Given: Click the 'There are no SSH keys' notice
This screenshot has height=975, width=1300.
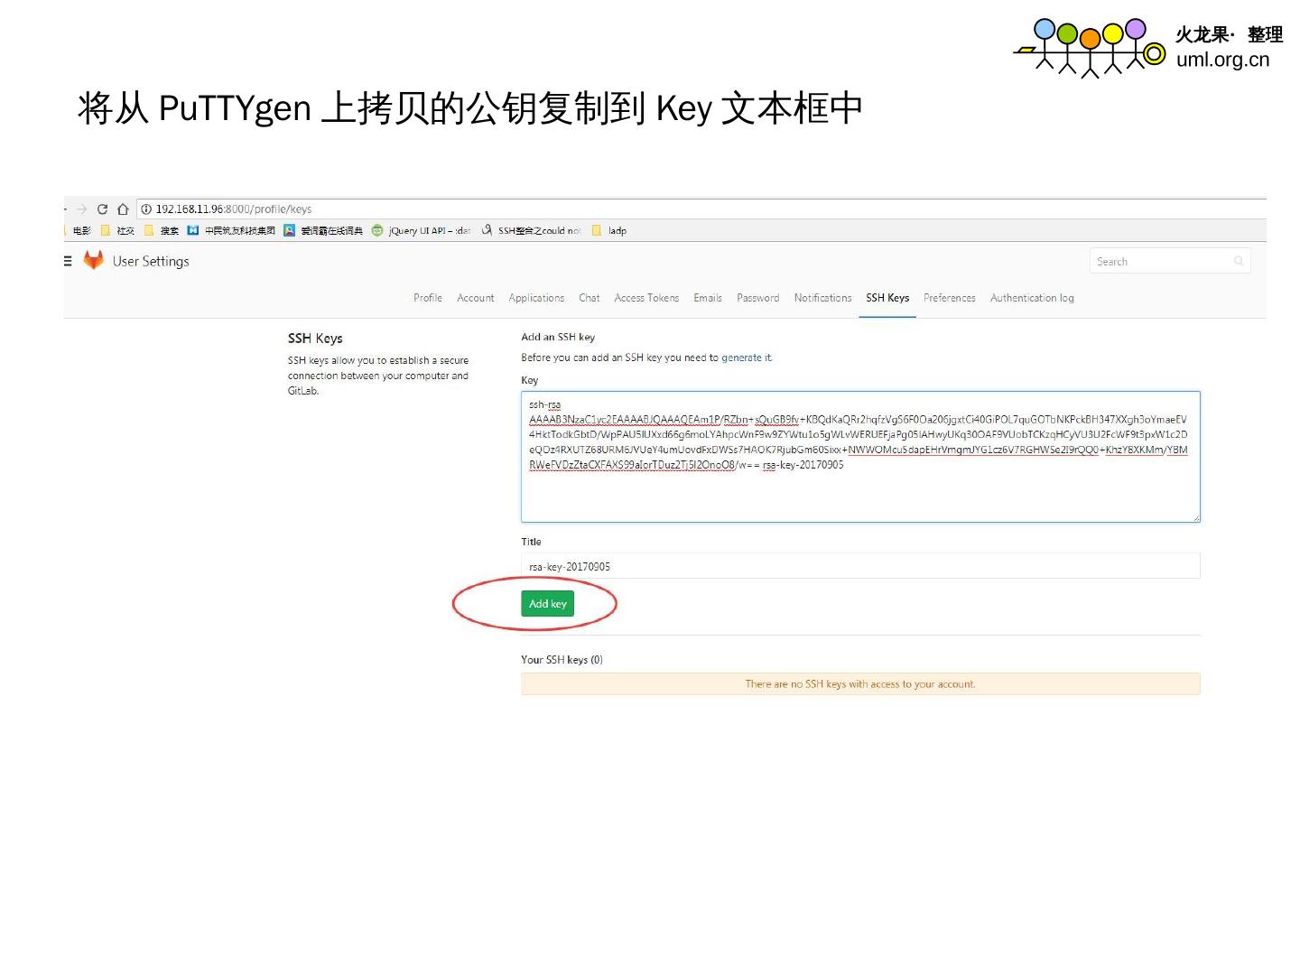Looking at the screenshot, I should click(860, 684).
